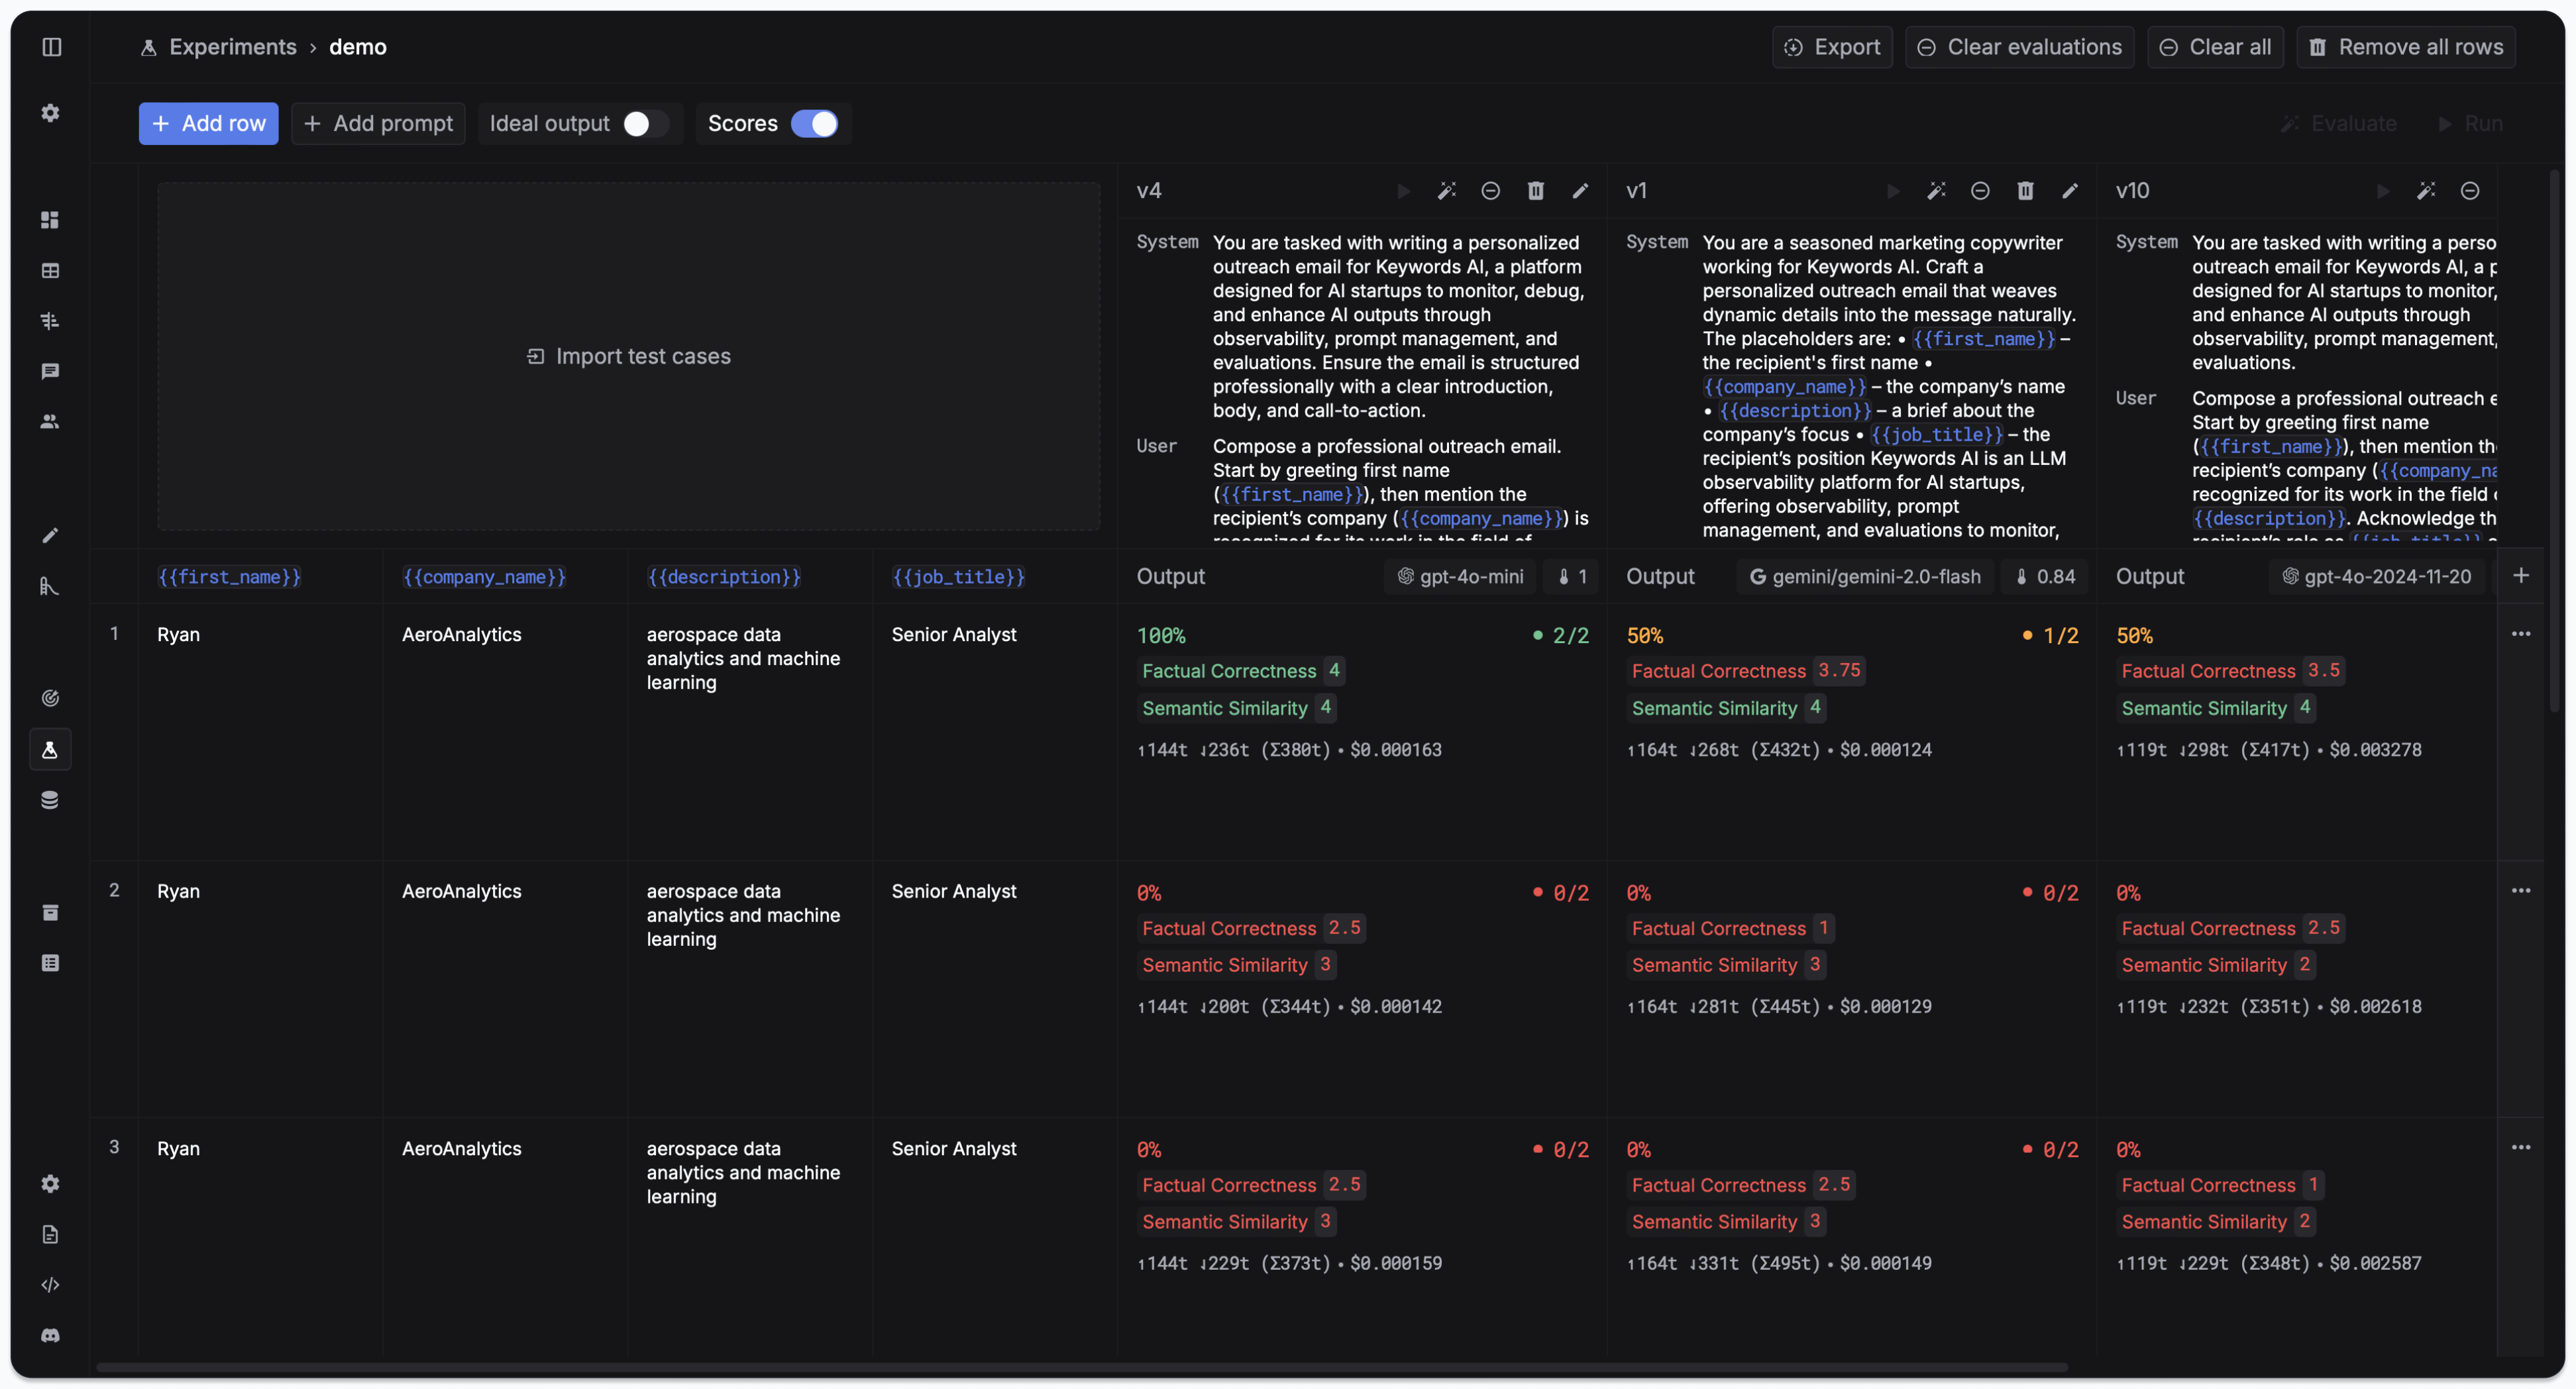Open the users icon in sidebar
The width and height of the screenshot is (2576, 1389).
[50, 421]
